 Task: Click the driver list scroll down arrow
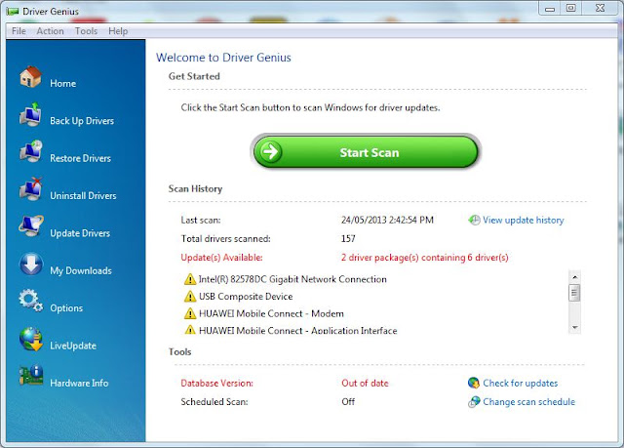(574, 327)
